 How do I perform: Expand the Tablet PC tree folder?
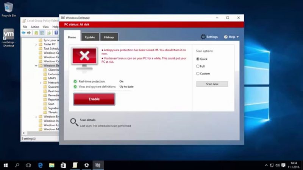(x=36, y=45)
